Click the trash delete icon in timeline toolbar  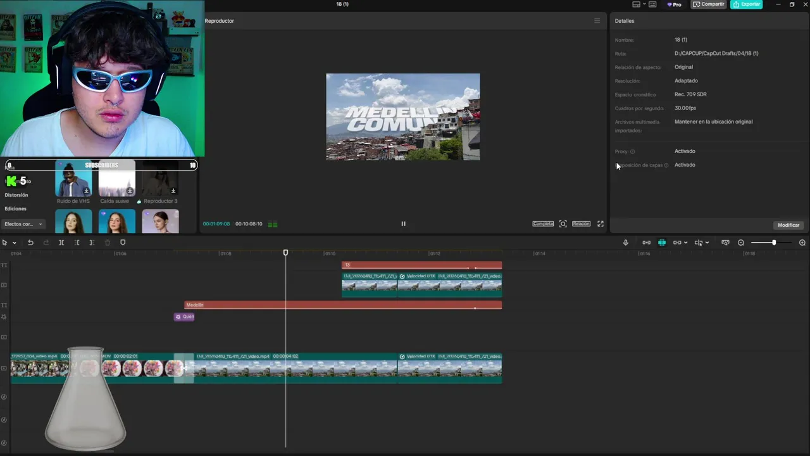107,243
